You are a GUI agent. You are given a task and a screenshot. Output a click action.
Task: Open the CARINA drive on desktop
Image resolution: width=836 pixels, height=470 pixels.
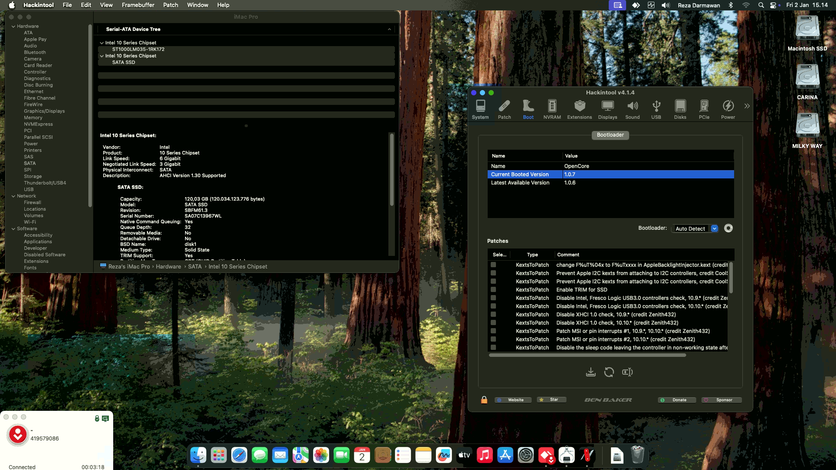point(807,82)
